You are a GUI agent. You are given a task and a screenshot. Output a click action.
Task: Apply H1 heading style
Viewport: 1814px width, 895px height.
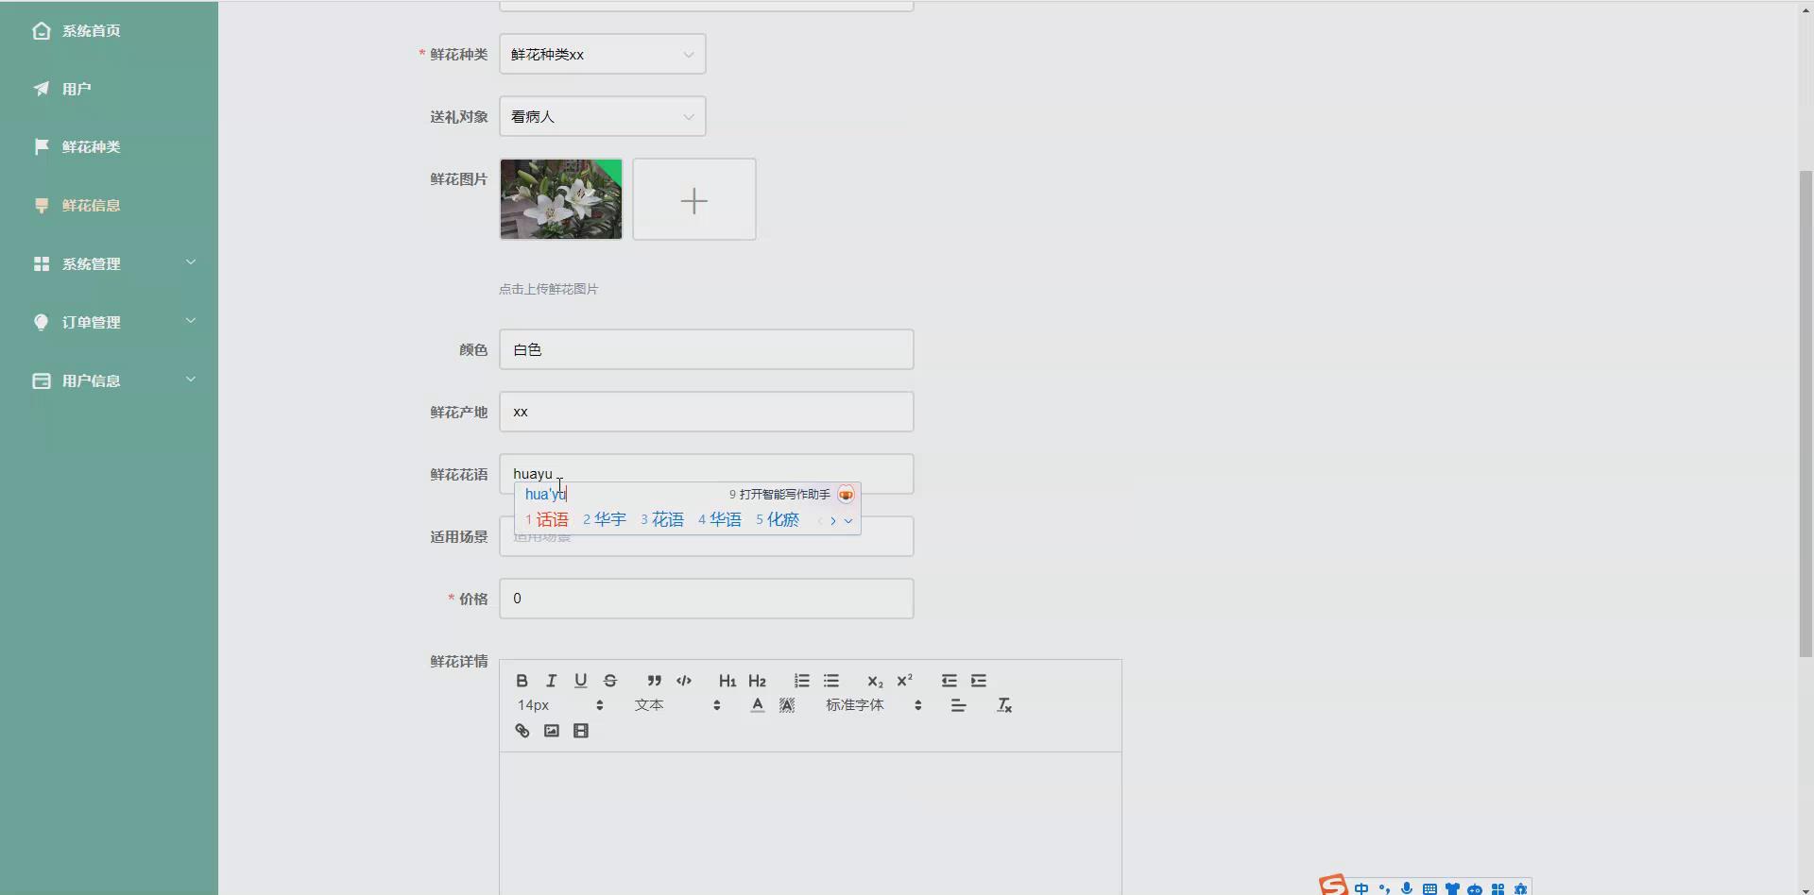click(x=727, y=681)
